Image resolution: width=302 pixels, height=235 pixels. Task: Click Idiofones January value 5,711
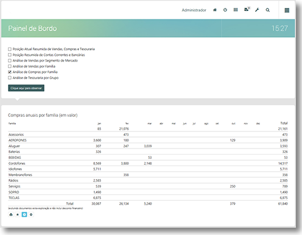click(97, 169)
